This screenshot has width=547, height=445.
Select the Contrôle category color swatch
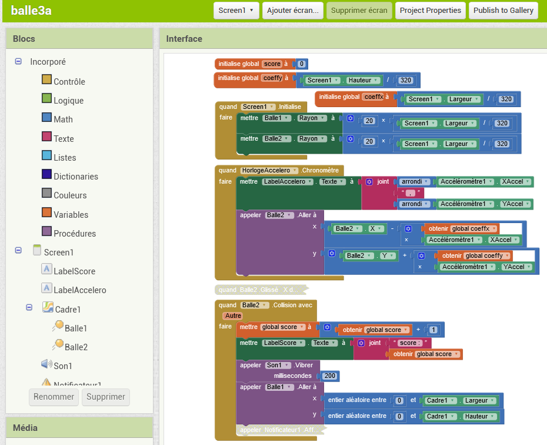click(46, 79)
